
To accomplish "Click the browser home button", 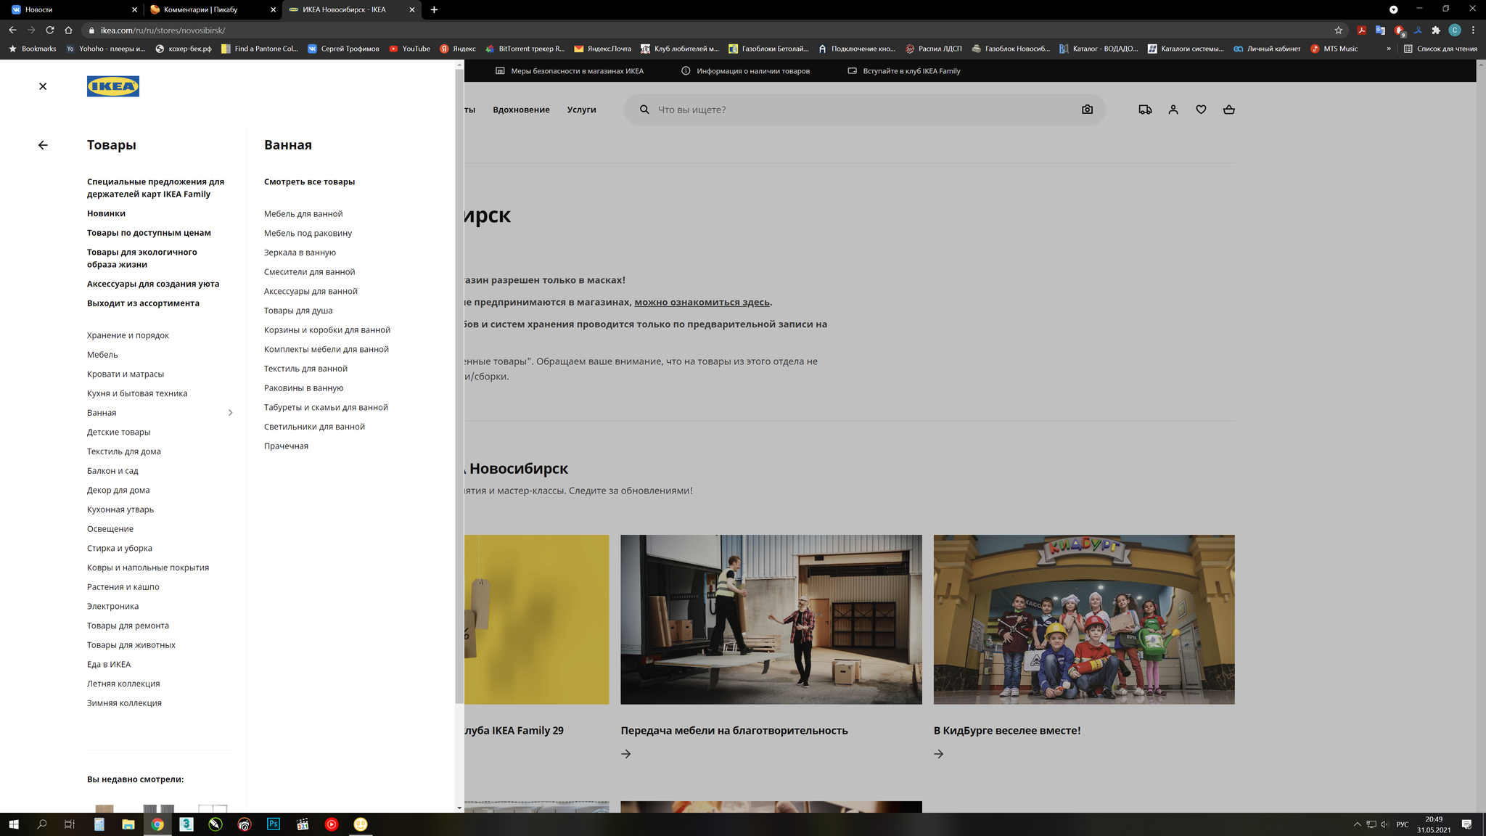I will point(68,30).
